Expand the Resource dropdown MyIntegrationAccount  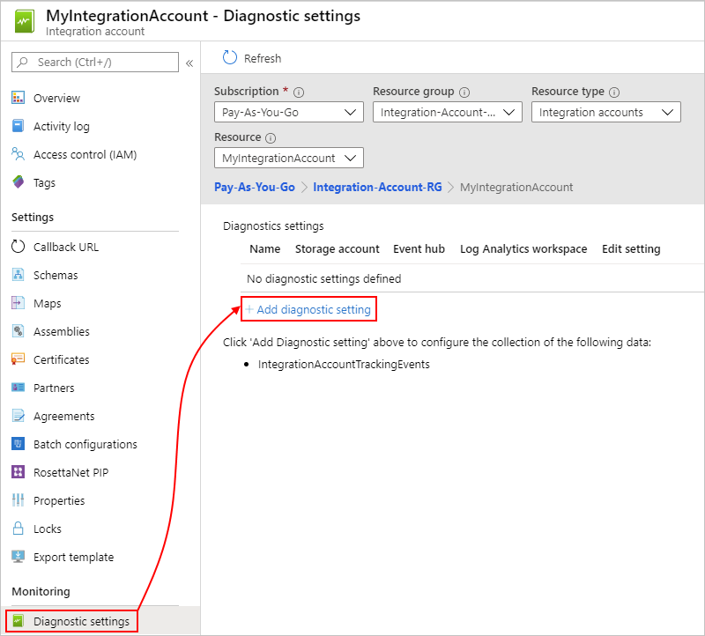coord(288,158)
